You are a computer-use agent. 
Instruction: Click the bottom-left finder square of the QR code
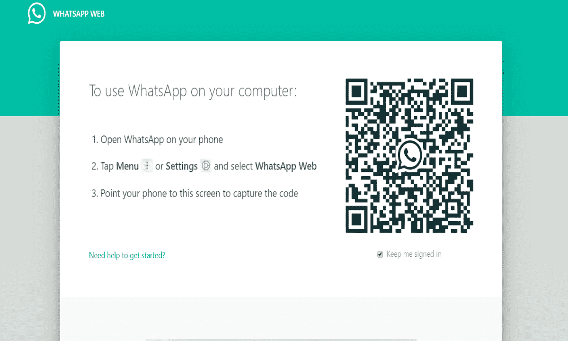[358, 220]
